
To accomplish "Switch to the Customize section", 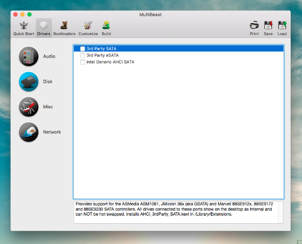I will coord(88,25).
